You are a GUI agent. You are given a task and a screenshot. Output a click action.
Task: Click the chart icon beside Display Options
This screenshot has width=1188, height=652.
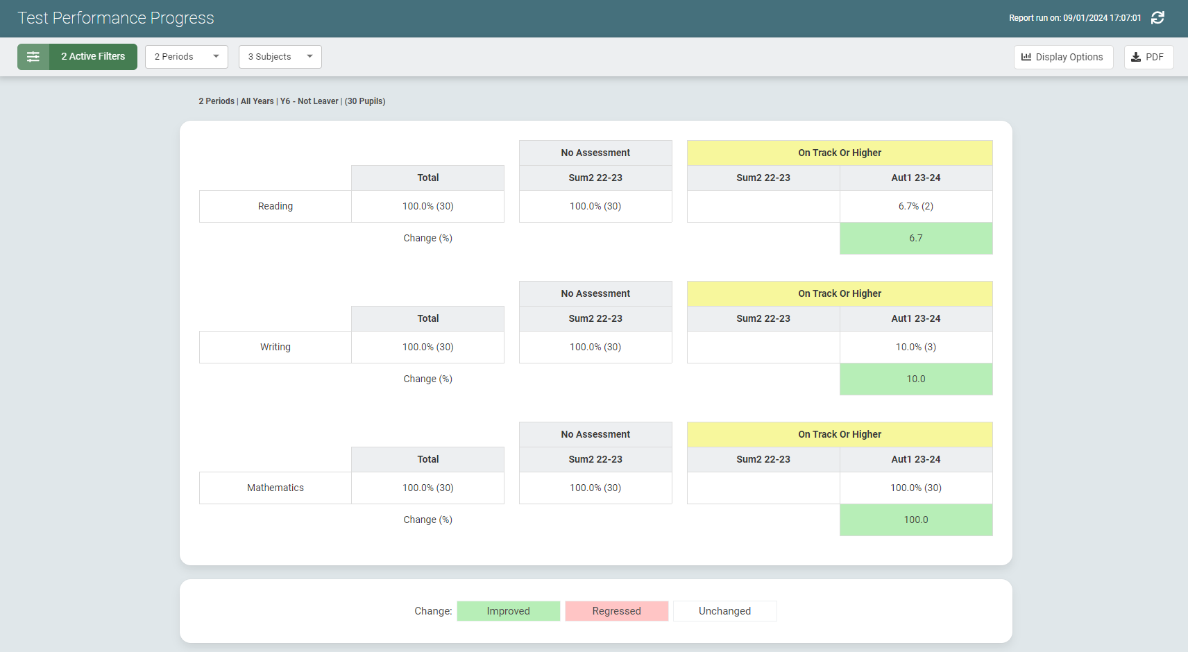click(1027, 56)
